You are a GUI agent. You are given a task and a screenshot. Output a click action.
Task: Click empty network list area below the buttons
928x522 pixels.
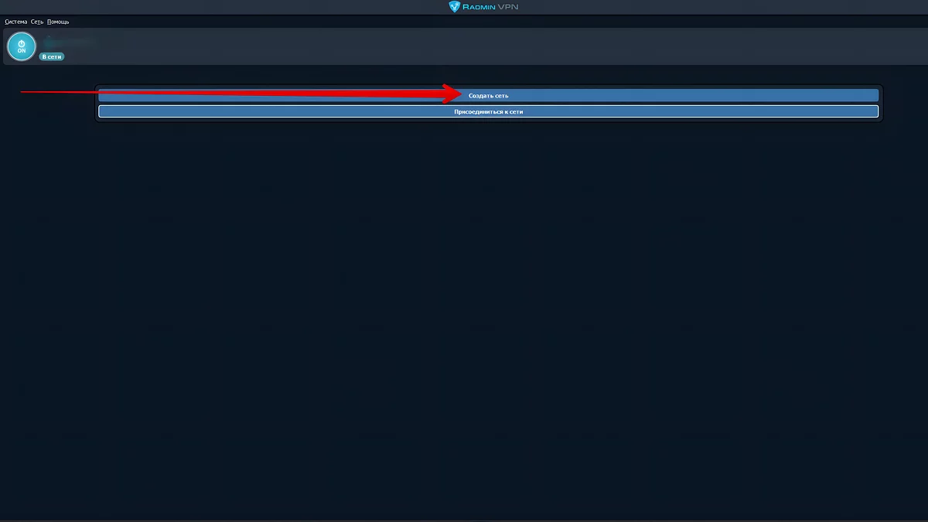click(x=487, y=309)
